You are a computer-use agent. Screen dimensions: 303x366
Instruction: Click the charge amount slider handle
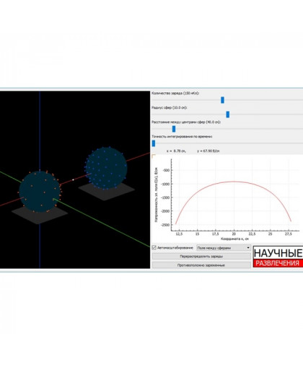pyautogui.click(x=222, y=100)
